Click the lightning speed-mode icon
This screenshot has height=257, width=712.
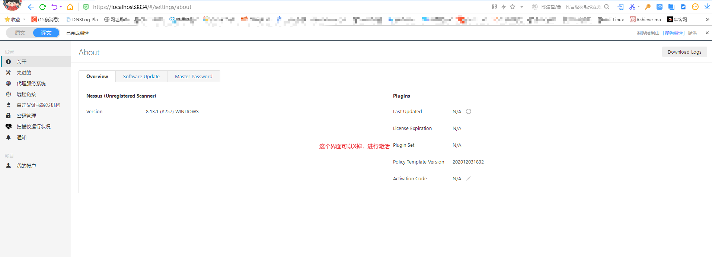pos(504,7)
